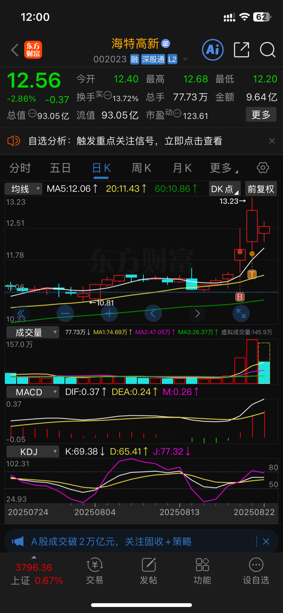Tap the 融 margin tag
This screenshot has width=283, height=613.
coord(134,59)
